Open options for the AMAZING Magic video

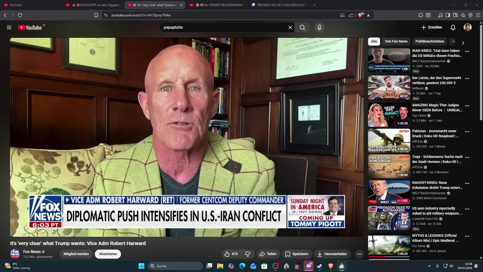[467, 106]
